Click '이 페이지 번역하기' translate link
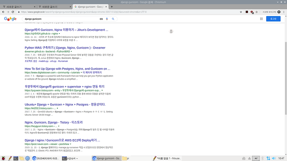Viewport: 287px width, 161px height. [92, 73]
